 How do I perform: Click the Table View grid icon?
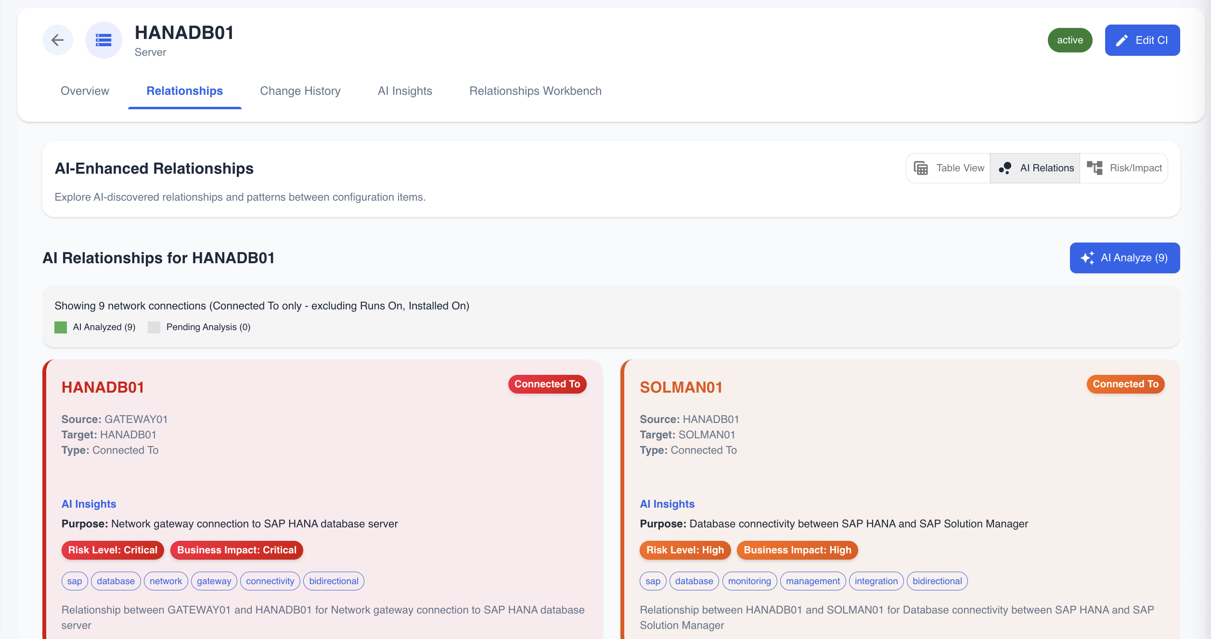click(x=921, y=168)
